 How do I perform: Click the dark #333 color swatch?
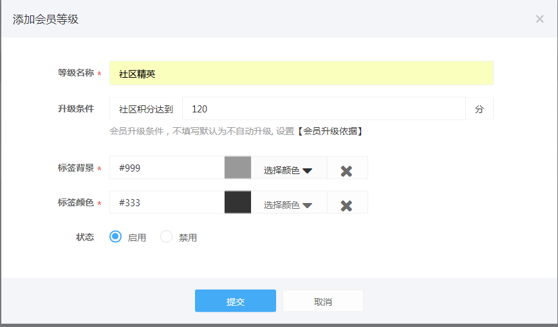pos(237,202)
